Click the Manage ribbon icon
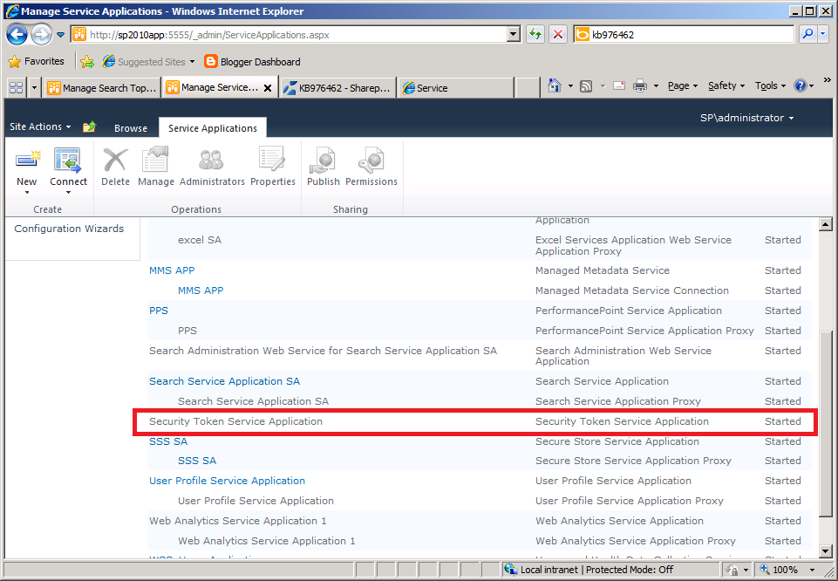The width and height of the screenshot is (838, 581). (x=155, y=161)
